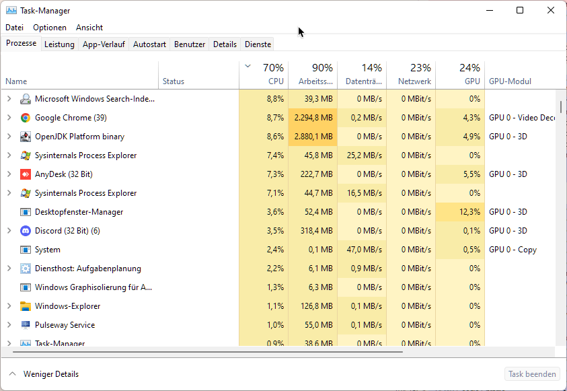Click the Discord process icon
Image resolution: width=567 pixels, height=391 pixels.
point(26,231)
